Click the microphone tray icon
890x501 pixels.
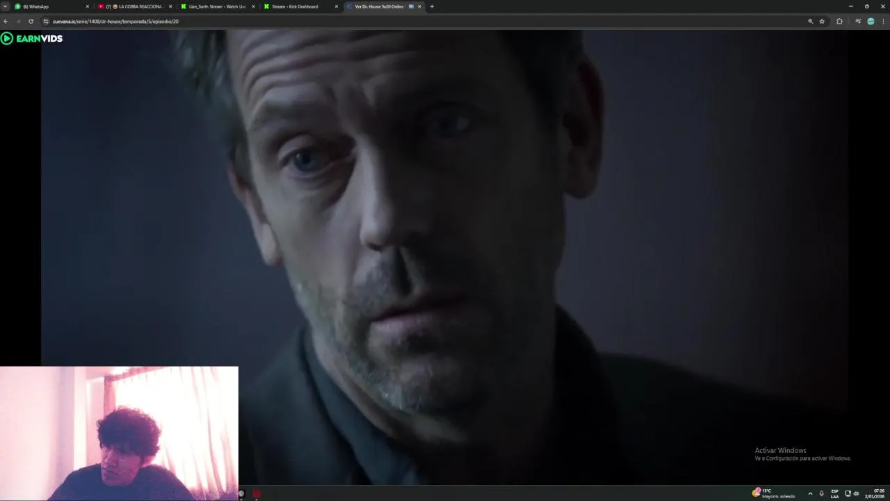821,493
